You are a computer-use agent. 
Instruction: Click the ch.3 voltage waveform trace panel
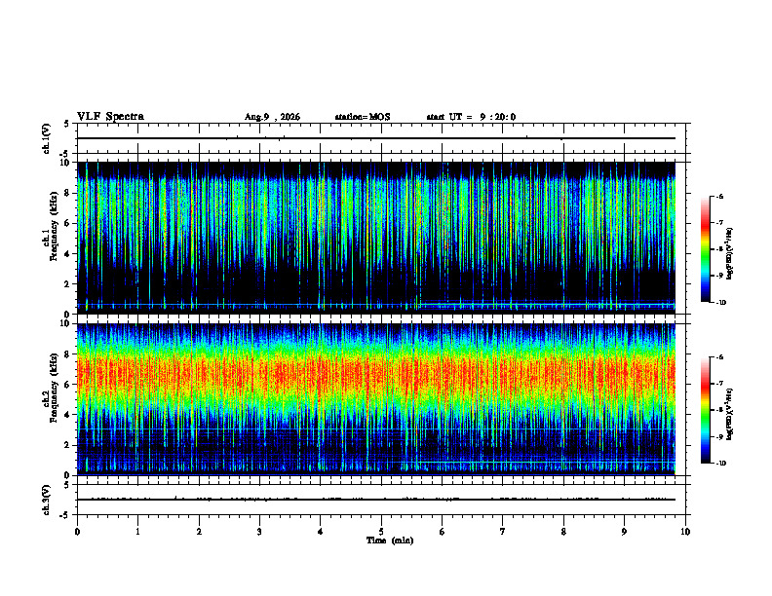pyautogui.click(x=381, y=500)
